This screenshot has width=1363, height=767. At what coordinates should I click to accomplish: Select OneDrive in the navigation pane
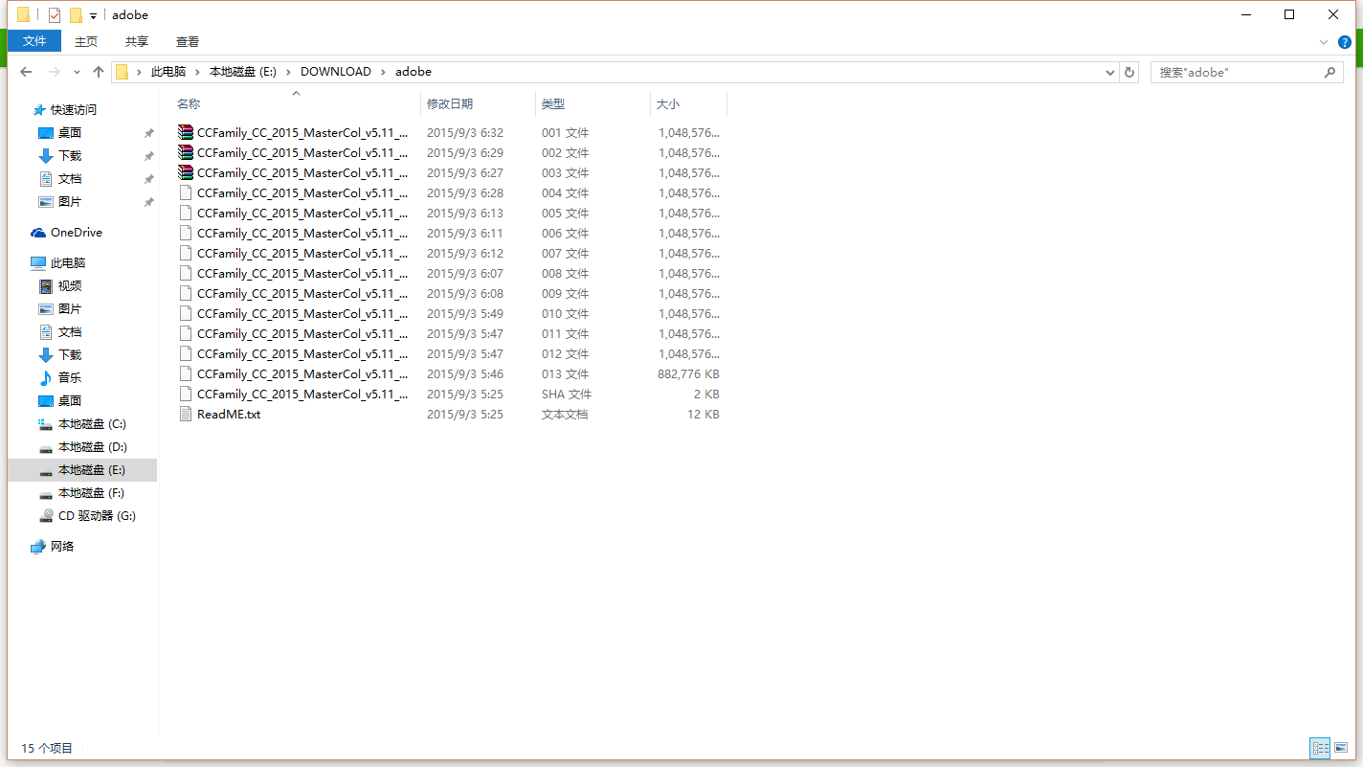point(77,233)
